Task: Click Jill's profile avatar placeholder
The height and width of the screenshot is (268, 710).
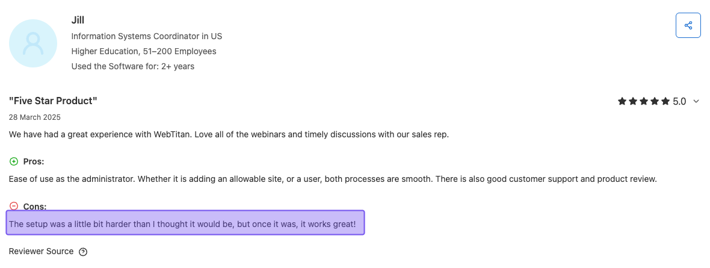Action: tap(33, 43)
